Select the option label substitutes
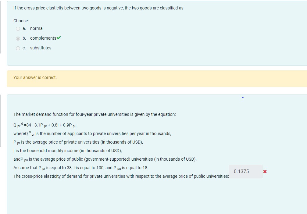Image resolution: width=307 pixels, height=214 pixels. point(41,48)
